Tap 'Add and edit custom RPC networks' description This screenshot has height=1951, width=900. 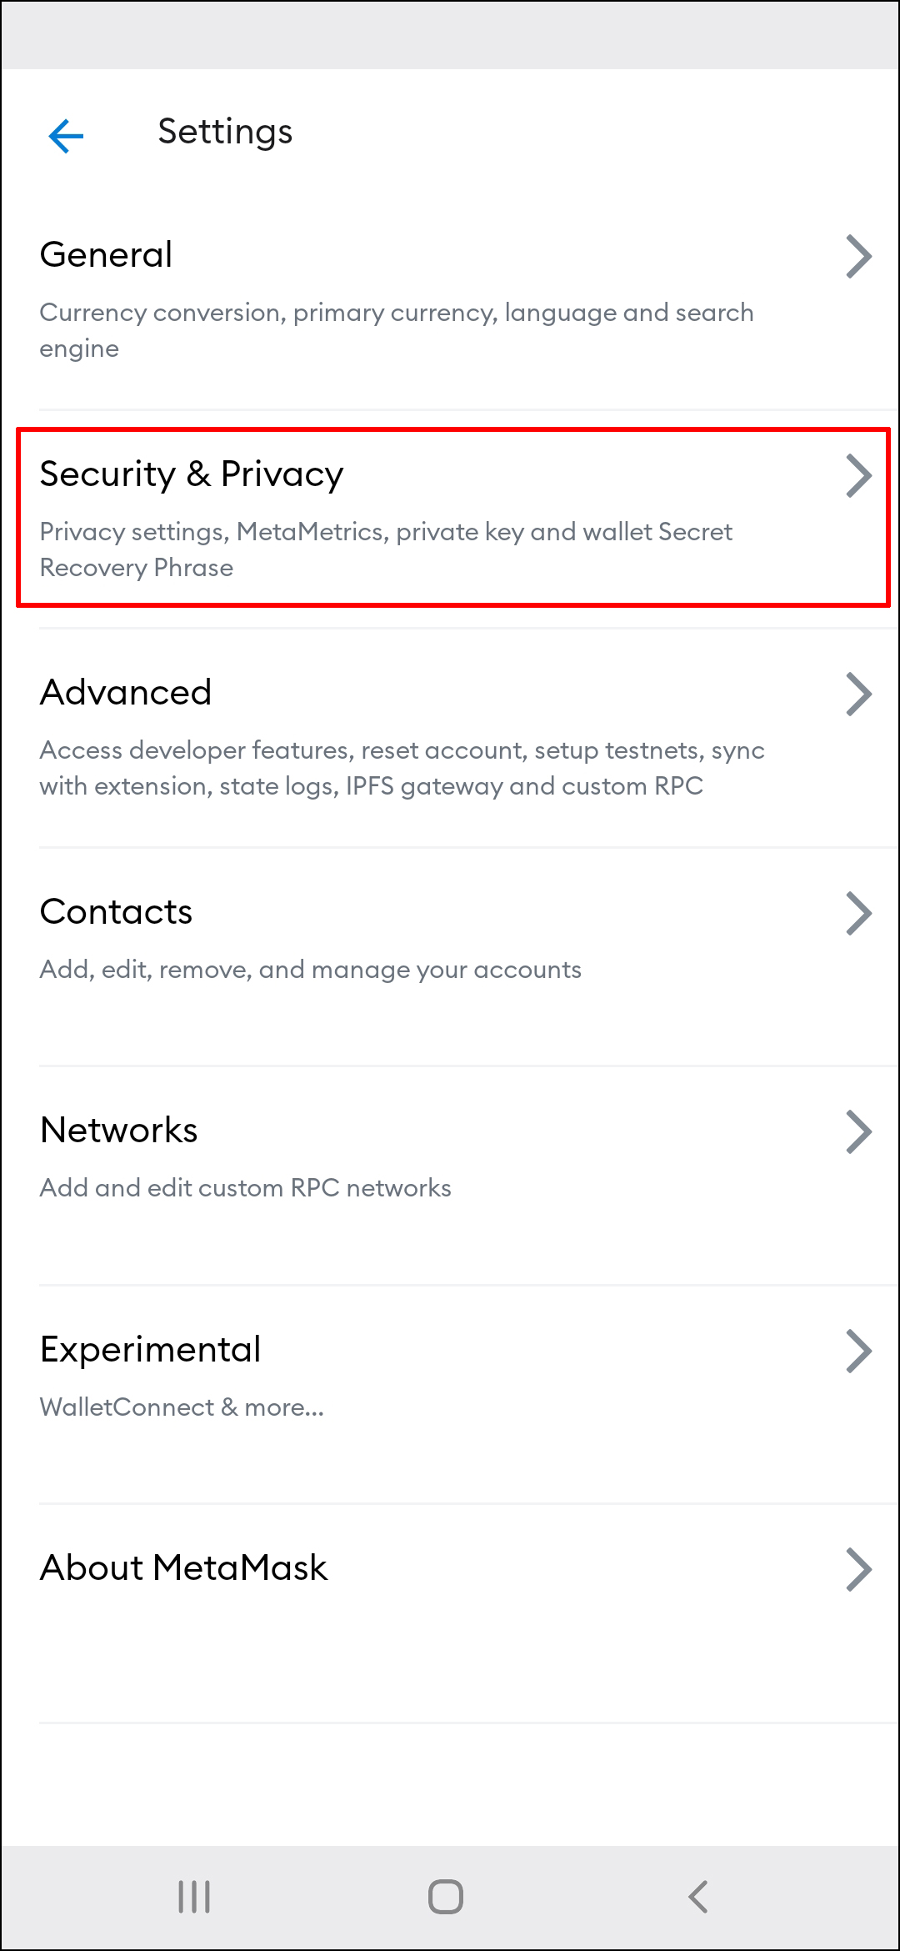(246, 1187)
